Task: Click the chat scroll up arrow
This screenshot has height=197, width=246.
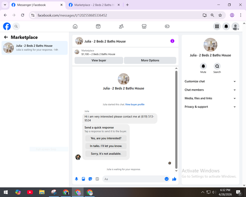Action: 176,68
